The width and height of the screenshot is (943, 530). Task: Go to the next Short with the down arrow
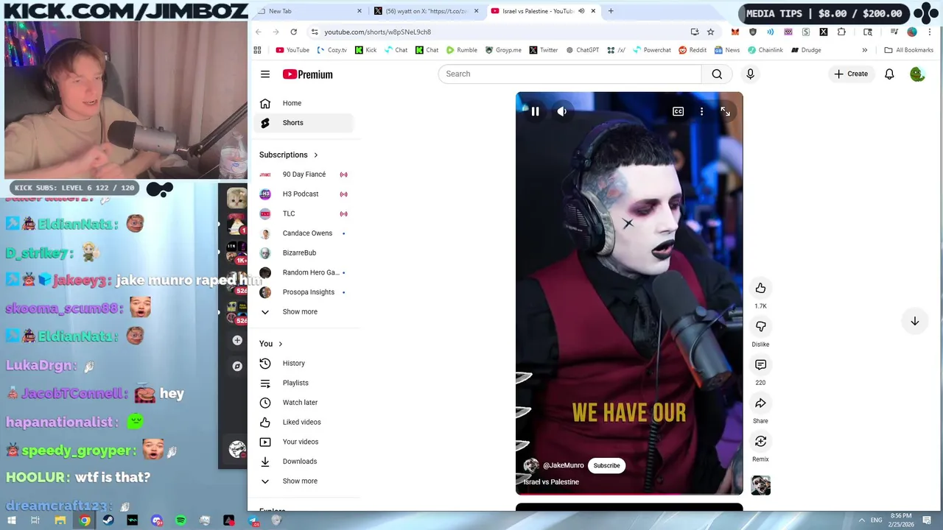(914, 321)
